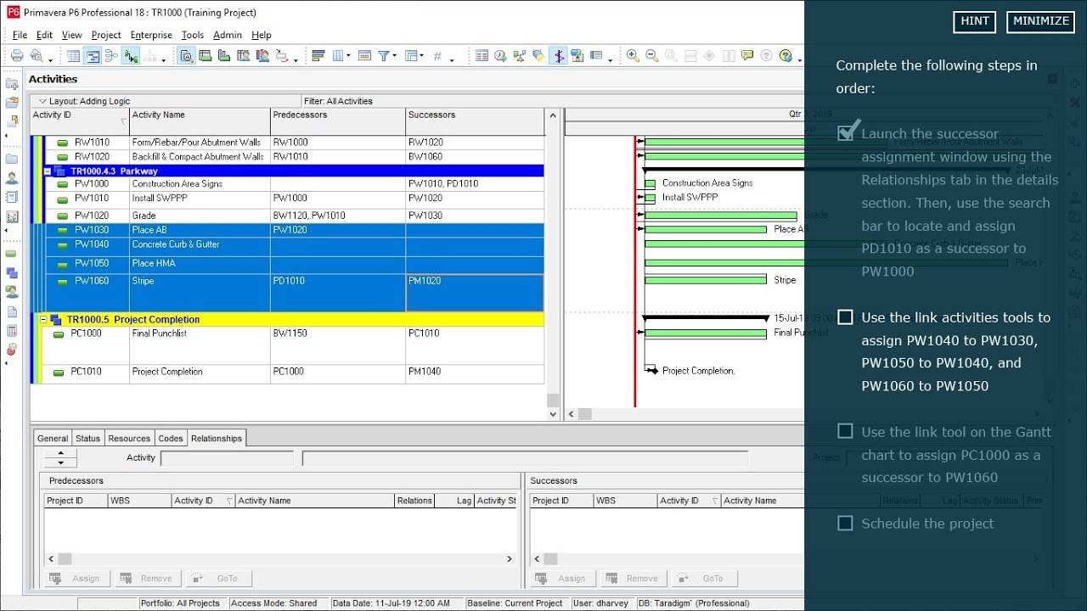Open Print Preview from the toolbar

tap(37, 56)
